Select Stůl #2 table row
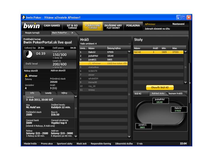Viewport: 213px width, 160px height. (x=158, y=52)
